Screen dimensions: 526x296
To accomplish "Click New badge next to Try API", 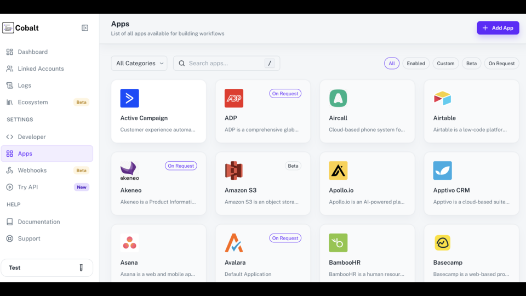I will point(82,187).
